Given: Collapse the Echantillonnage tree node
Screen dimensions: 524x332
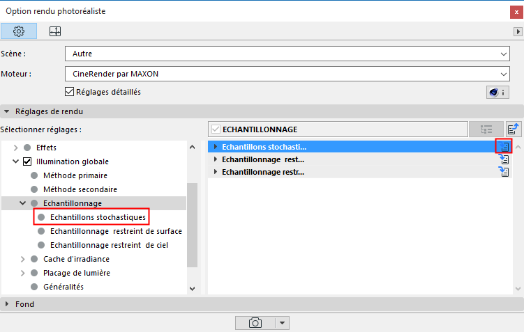Looking at the screenshot, I should point(23,203).
